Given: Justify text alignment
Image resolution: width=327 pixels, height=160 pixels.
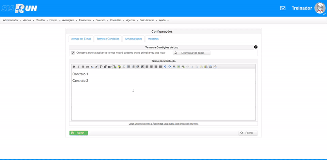Looking at the screenshot, I should [x=160, y=67].
